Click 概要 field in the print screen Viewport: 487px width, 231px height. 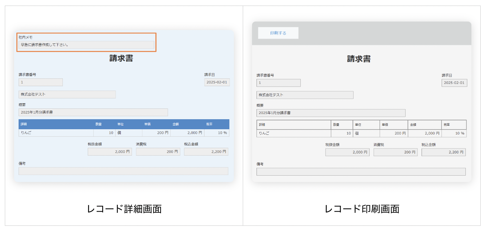(331, 113)
